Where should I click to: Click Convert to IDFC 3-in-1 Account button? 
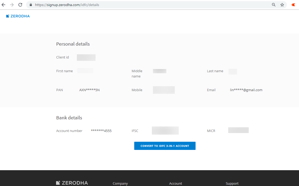point(165,146)
